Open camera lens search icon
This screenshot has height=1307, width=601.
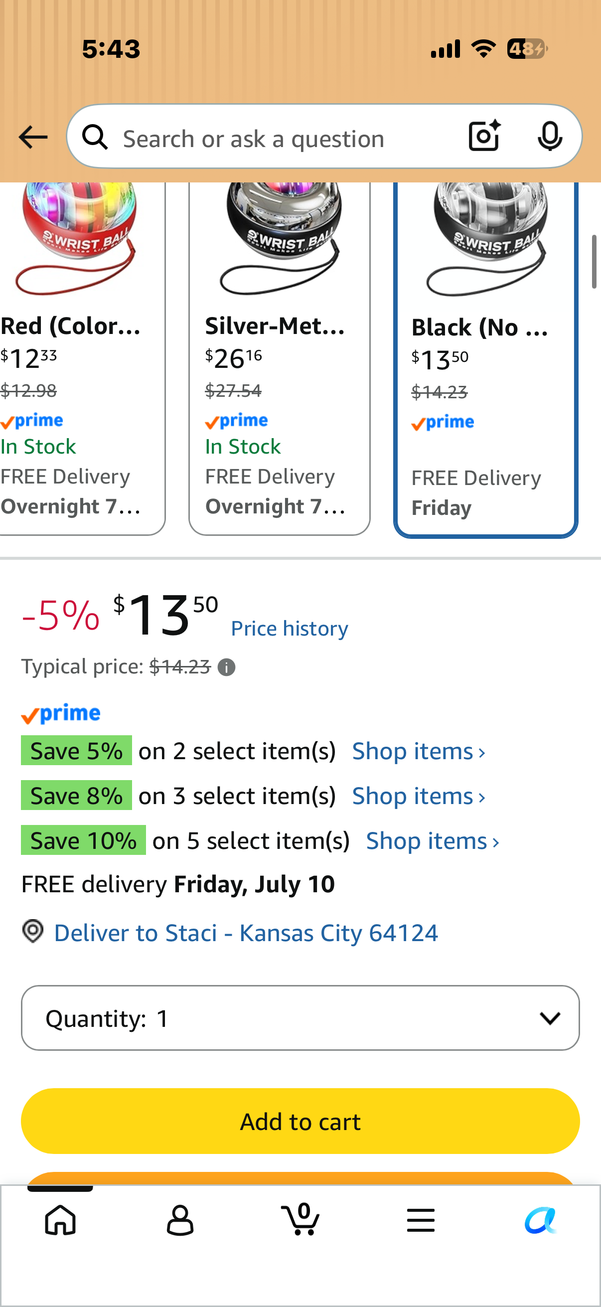(484, 136)
